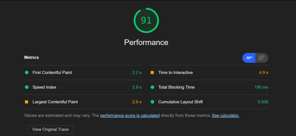Click the 190 ms Total Blocking Time value
This screenshot has height=136, width=296.
(x=261, y=87)
